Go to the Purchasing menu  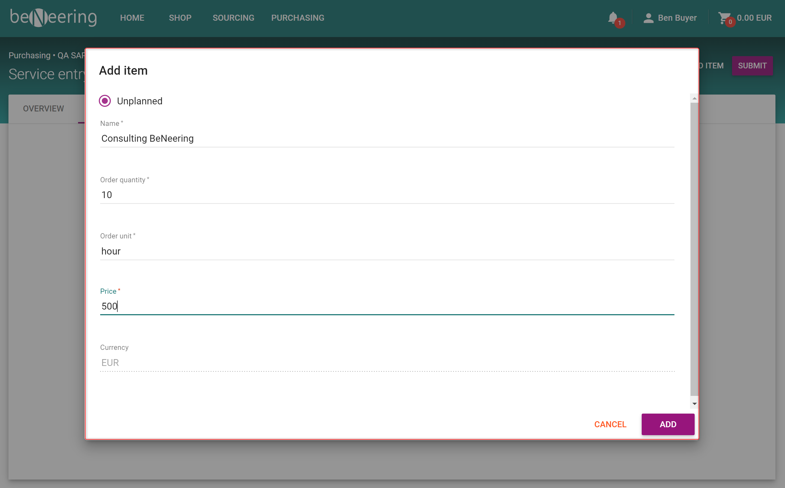(298, 18)
